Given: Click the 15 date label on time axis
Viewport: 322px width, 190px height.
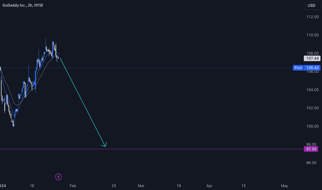Looking at the screenshot, I should click(243, 186).
